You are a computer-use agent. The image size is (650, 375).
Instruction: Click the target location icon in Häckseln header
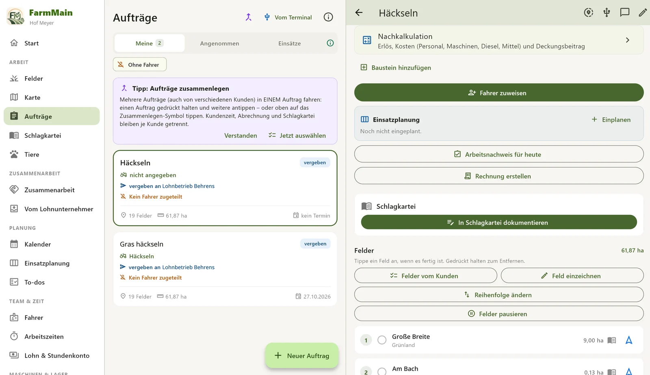point(588,13)
